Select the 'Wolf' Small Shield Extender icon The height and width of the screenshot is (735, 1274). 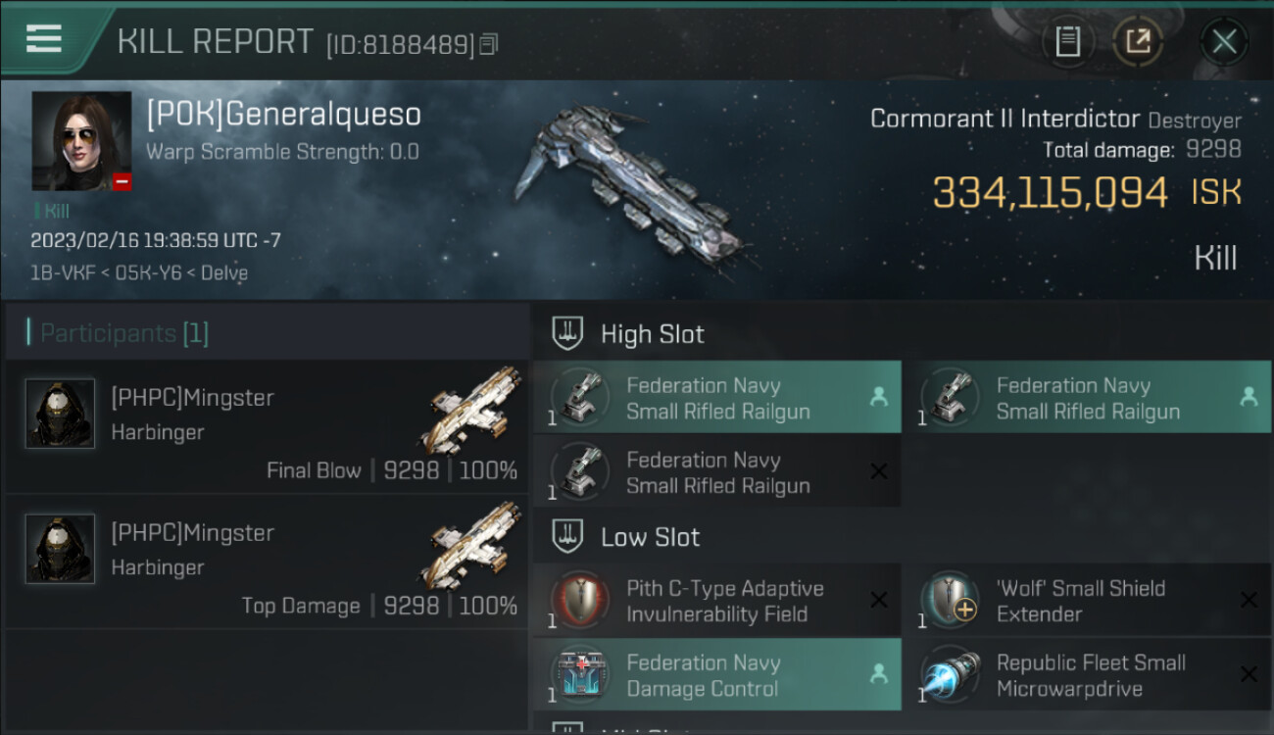point(950,600)
